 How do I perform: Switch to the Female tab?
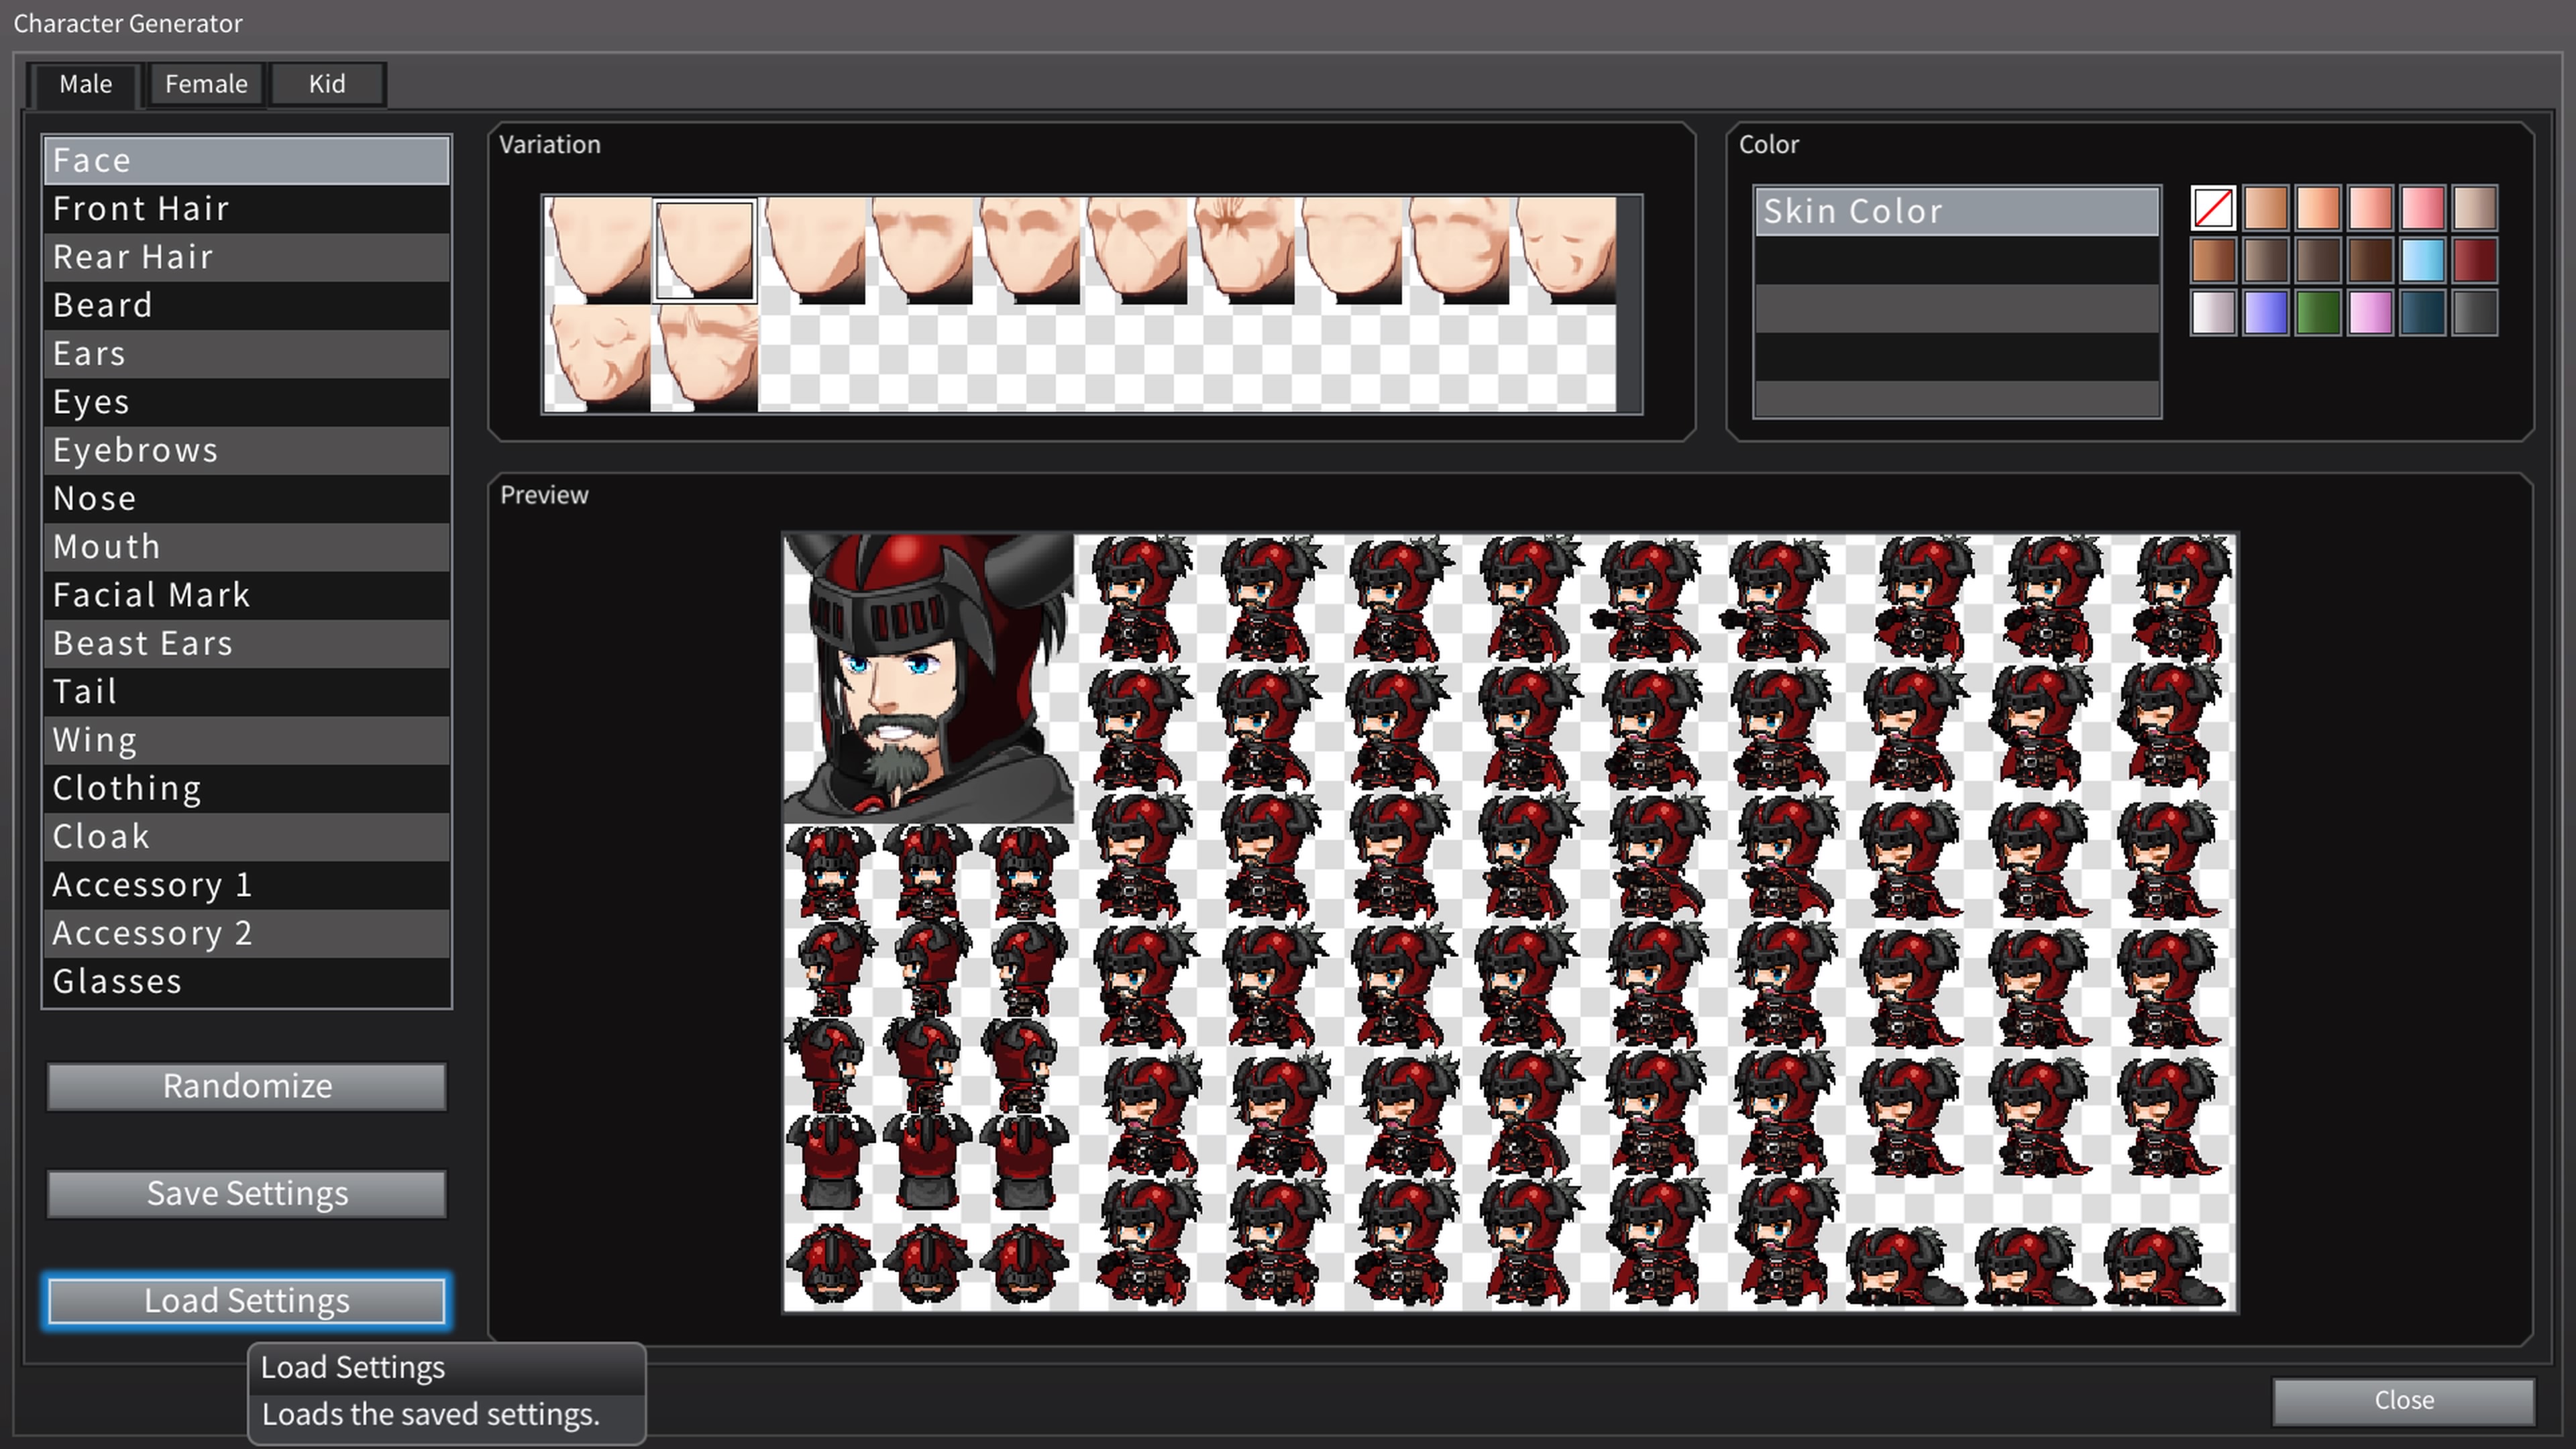point(206,84)
